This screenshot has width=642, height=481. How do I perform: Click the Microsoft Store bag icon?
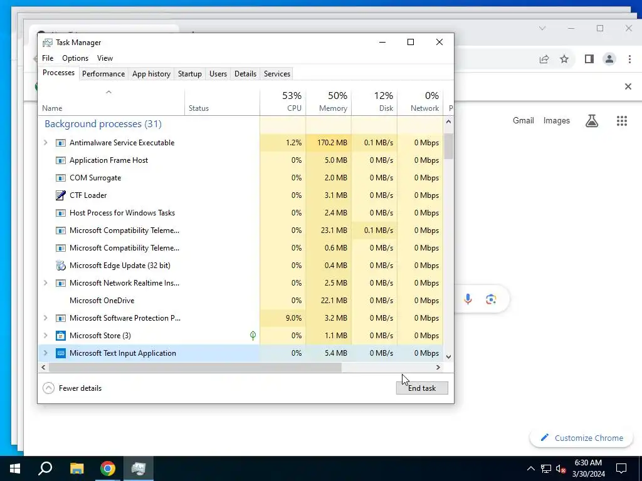pyautogui.click(x=61, y=336)
